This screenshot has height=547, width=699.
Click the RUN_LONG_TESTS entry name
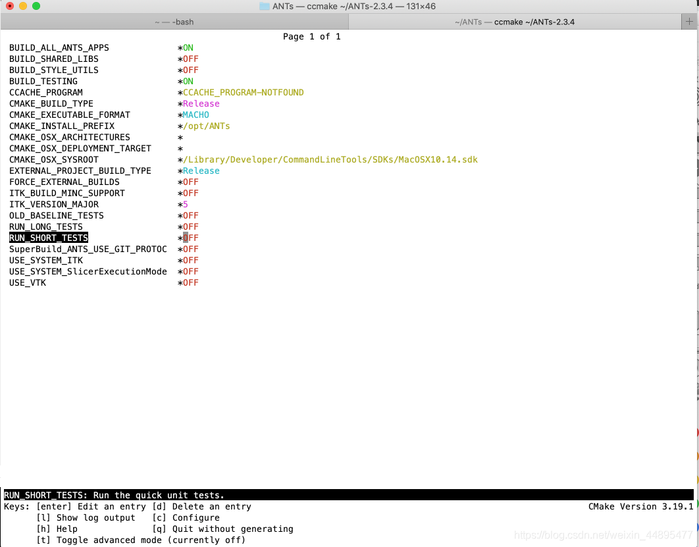(x=46, y=226)
